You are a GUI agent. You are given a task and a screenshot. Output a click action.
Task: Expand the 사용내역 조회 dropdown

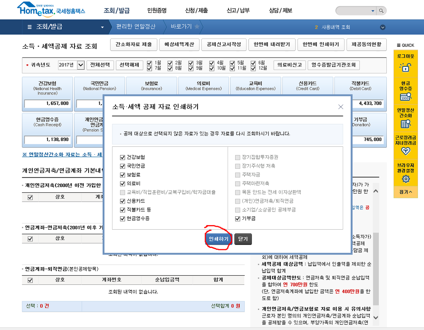[383, 27]
